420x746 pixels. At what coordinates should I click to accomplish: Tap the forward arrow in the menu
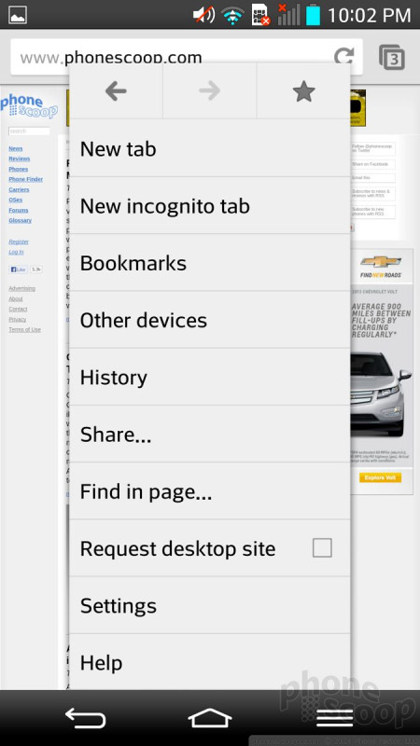[x=209, y=90]
